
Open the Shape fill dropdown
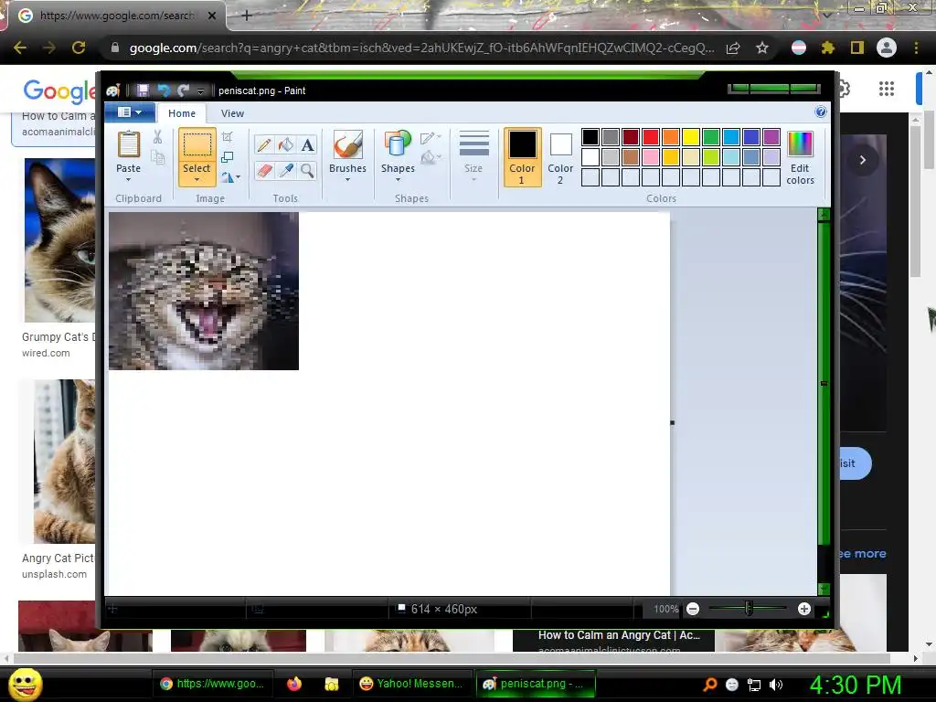pyautogui.click(x=430, y=157)
